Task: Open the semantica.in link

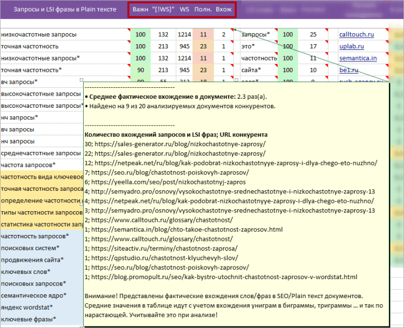Action: [x=358, y=58]
